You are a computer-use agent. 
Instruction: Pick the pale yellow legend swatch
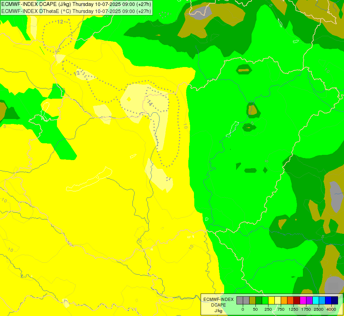coord(278,300)
